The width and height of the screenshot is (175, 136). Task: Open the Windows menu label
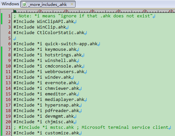10,4
